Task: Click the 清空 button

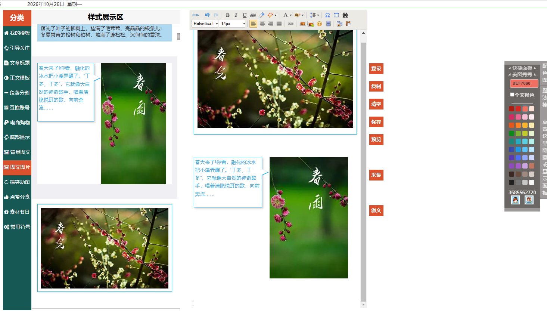Action: click(376, 104)
